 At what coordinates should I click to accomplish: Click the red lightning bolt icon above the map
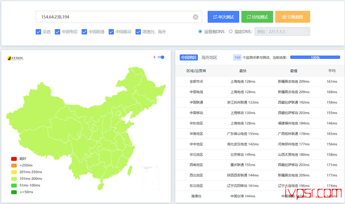154,57
